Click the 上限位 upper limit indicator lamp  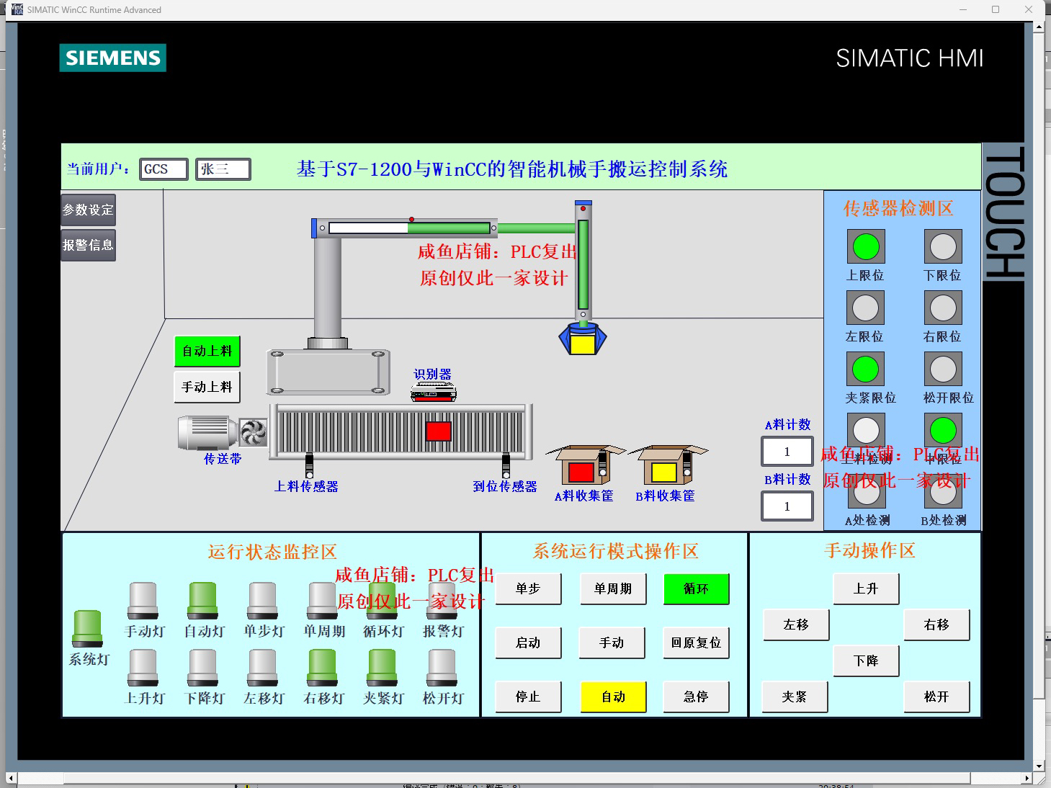click(865, 246)
